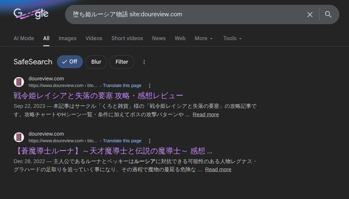
Task: Click second result site name doureview.com
Action: pyautogui.click(x=46, y=134)
